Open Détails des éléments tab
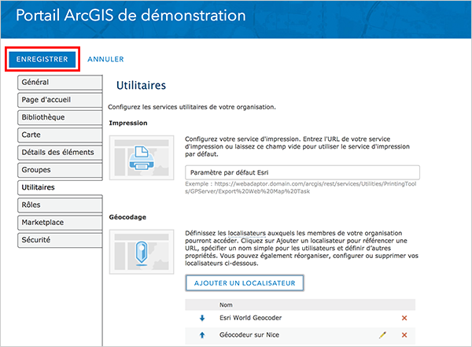The image size is (472, 347). tap(60, 152)
